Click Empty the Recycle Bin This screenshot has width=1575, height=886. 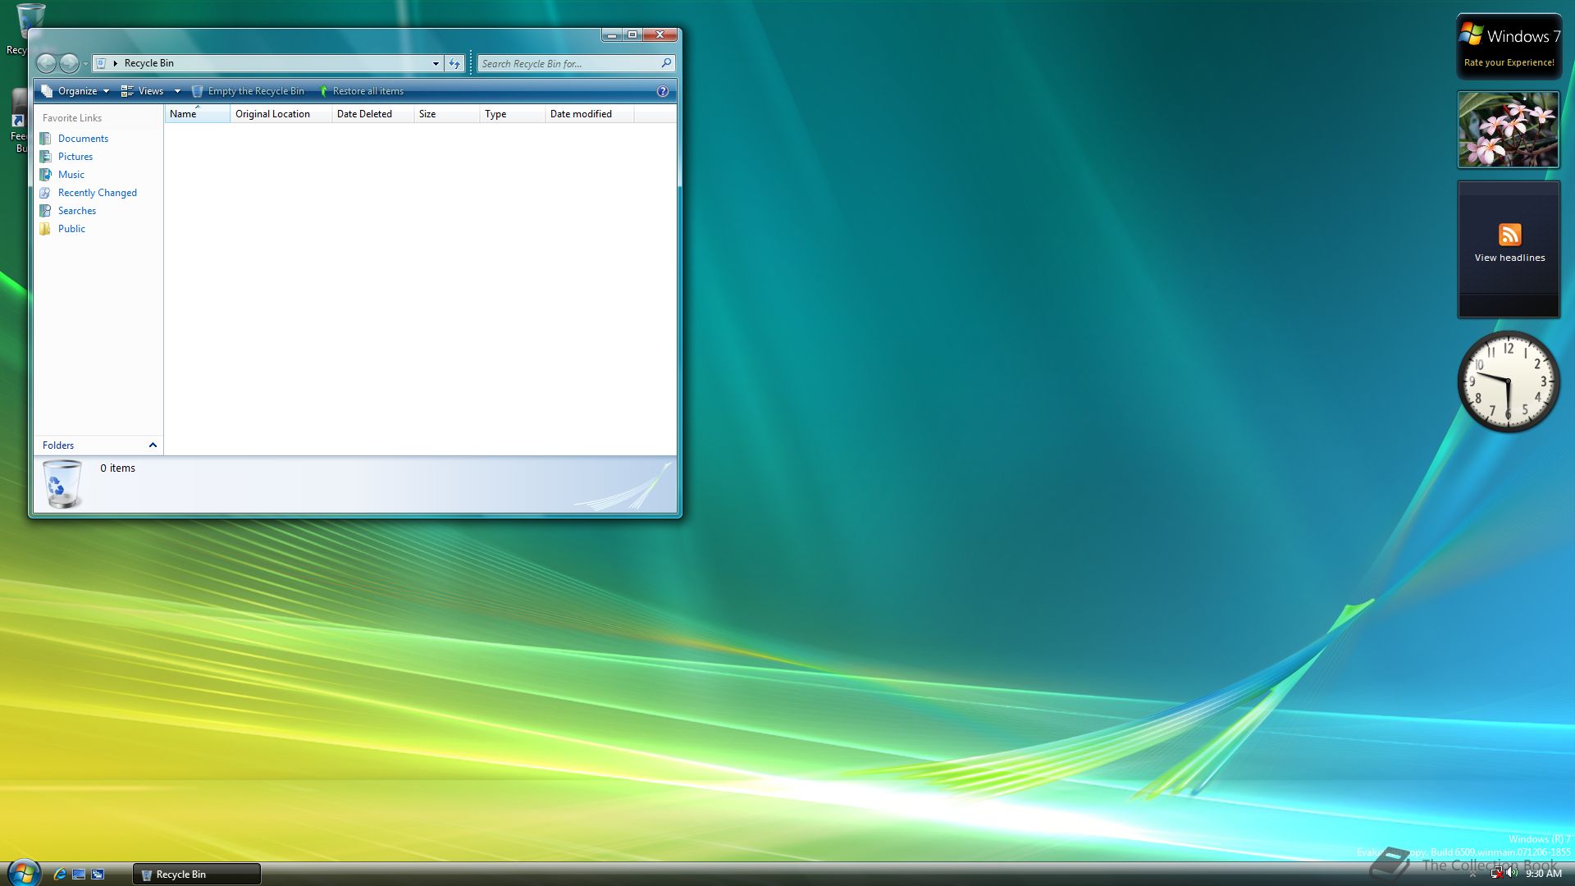248,91
